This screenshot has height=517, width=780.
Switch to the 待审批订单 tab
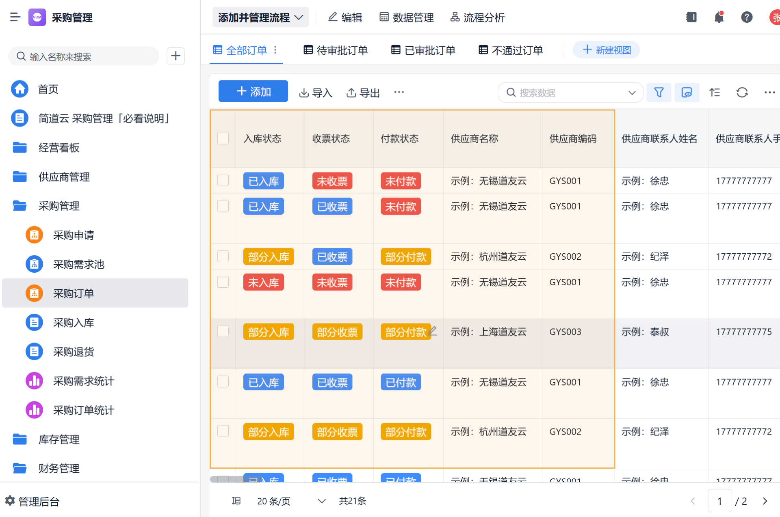pyautogui.click(x=336, y=50)
